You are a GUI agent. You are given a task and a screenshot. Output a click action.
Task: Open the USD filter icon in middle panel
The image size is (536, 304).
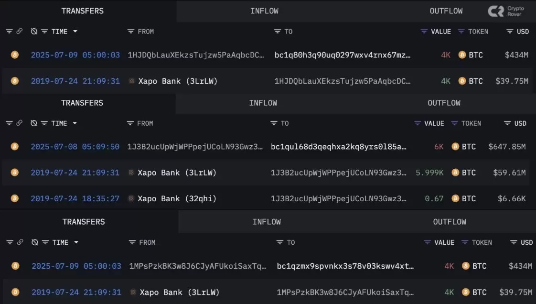507,123
